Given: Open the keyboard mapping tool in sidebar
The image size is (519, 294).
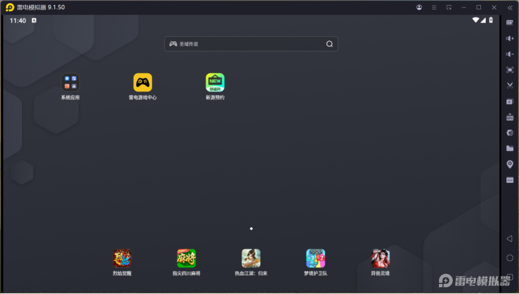Looking at the screenshot, I should tap(510, 22).
